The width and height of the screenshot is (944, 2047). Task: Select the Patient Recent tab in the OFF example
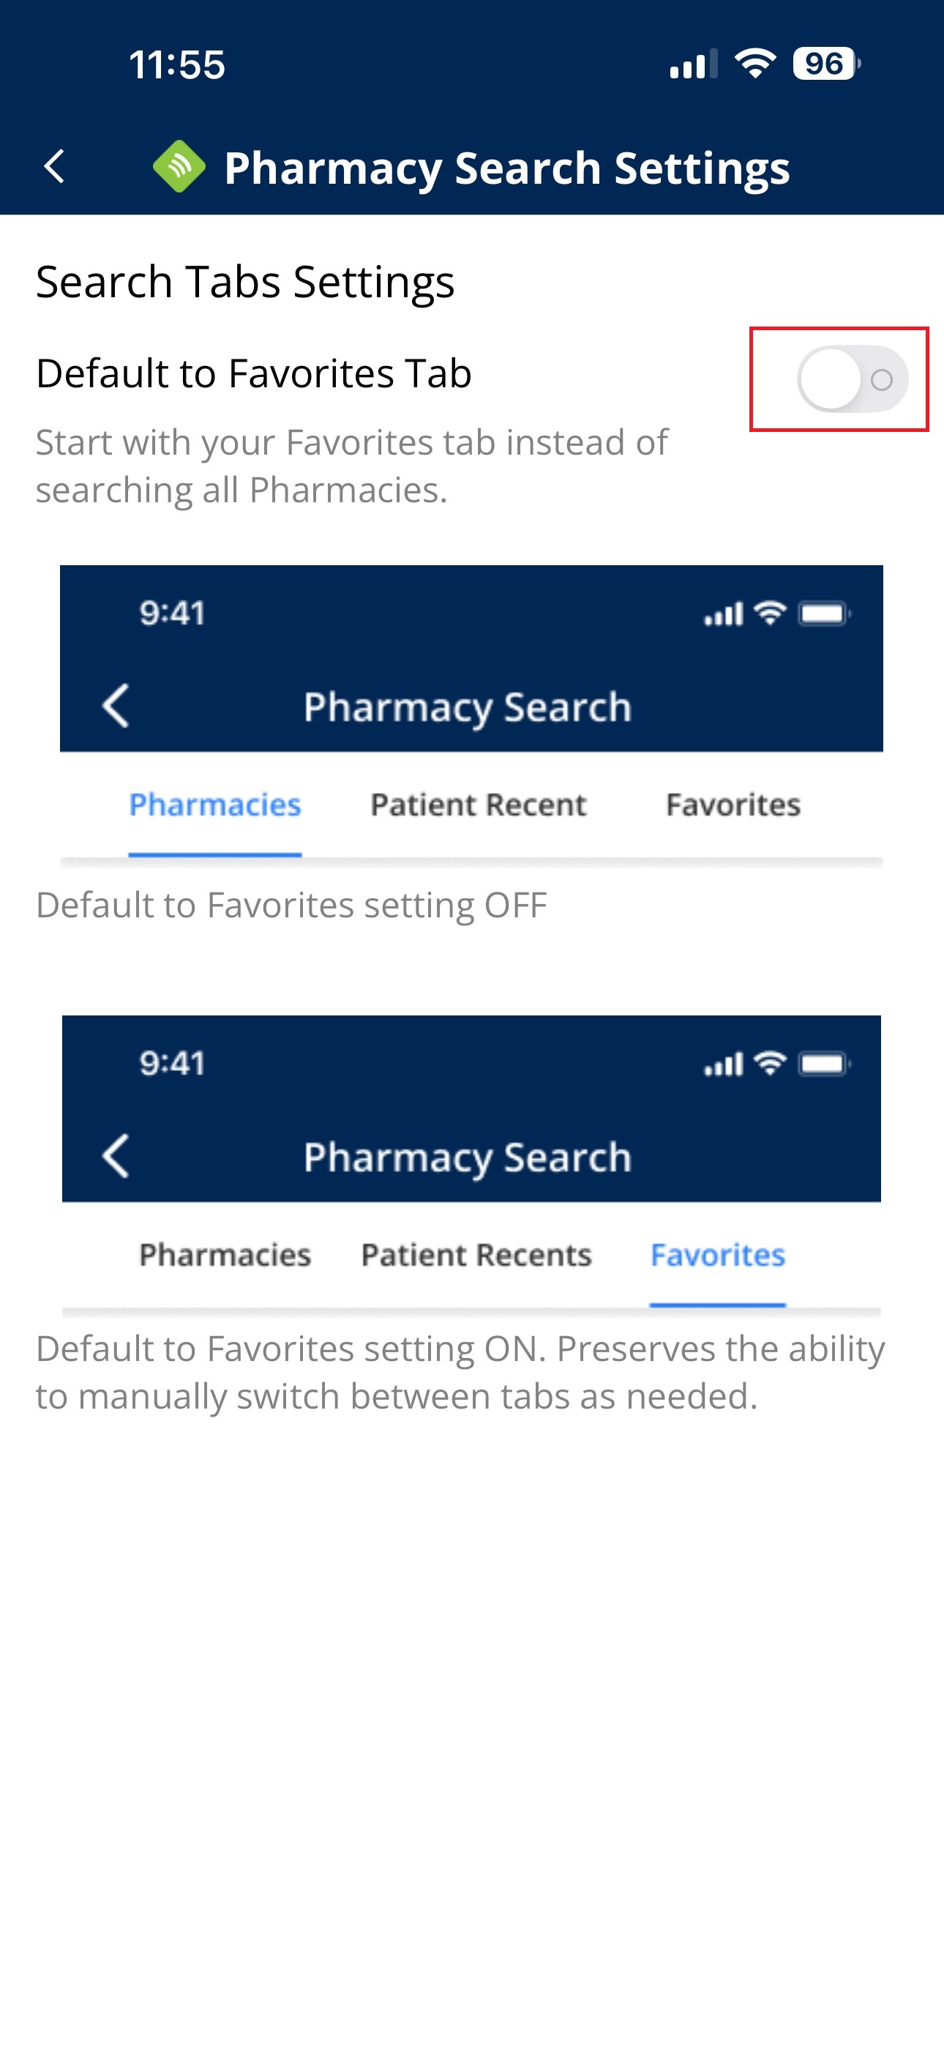(x=479, y=805)
